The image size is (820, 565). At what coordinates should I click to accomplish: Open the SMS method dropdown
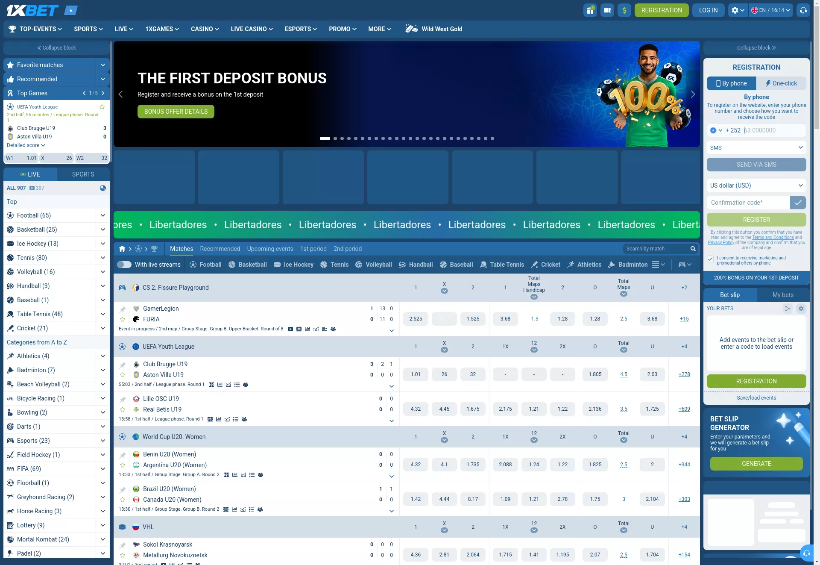click(x=756, y=148)
